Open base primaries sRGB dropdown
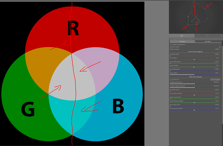 tap(218, 49)
